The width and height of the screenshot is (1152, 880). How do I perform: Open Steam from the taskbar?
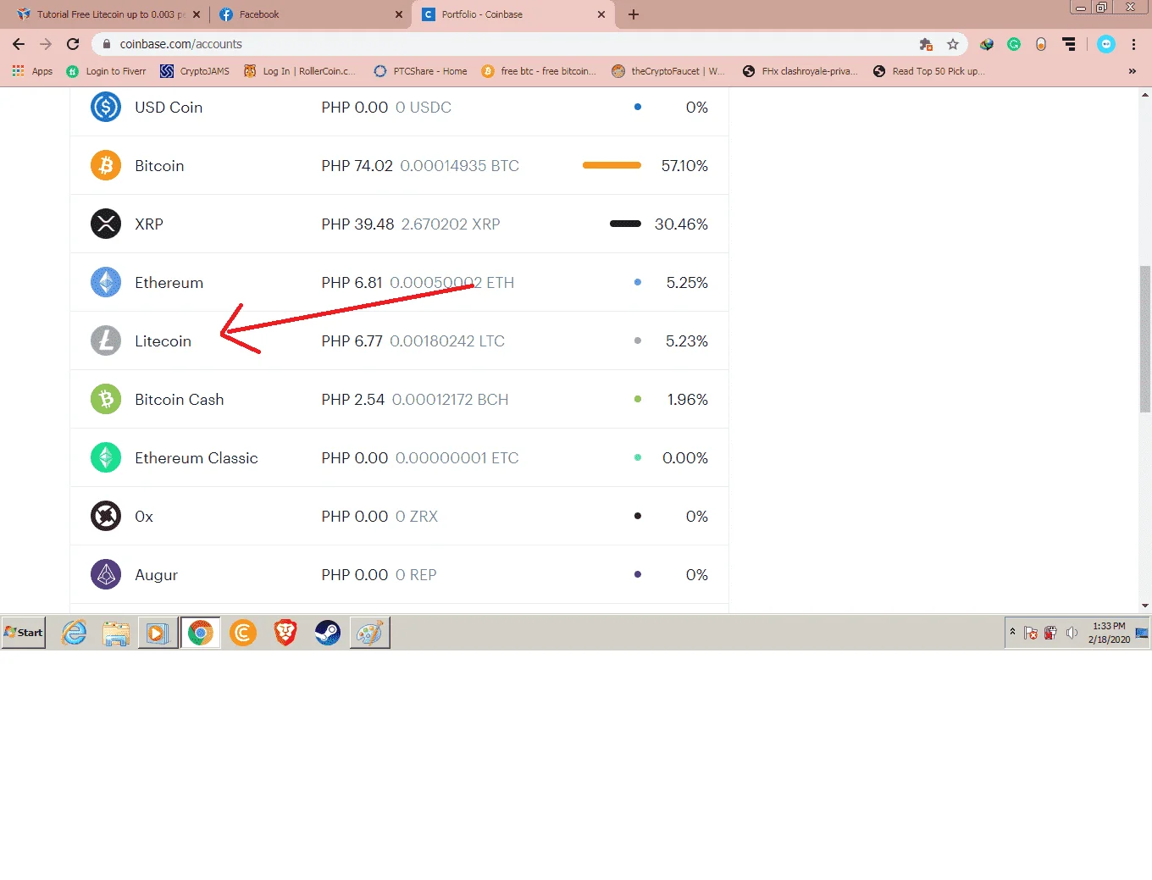[328, 633]
